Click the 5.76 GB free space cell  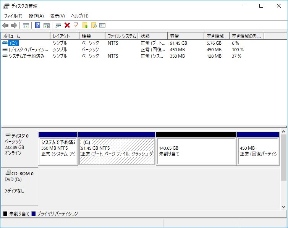(x=214, y=43)
